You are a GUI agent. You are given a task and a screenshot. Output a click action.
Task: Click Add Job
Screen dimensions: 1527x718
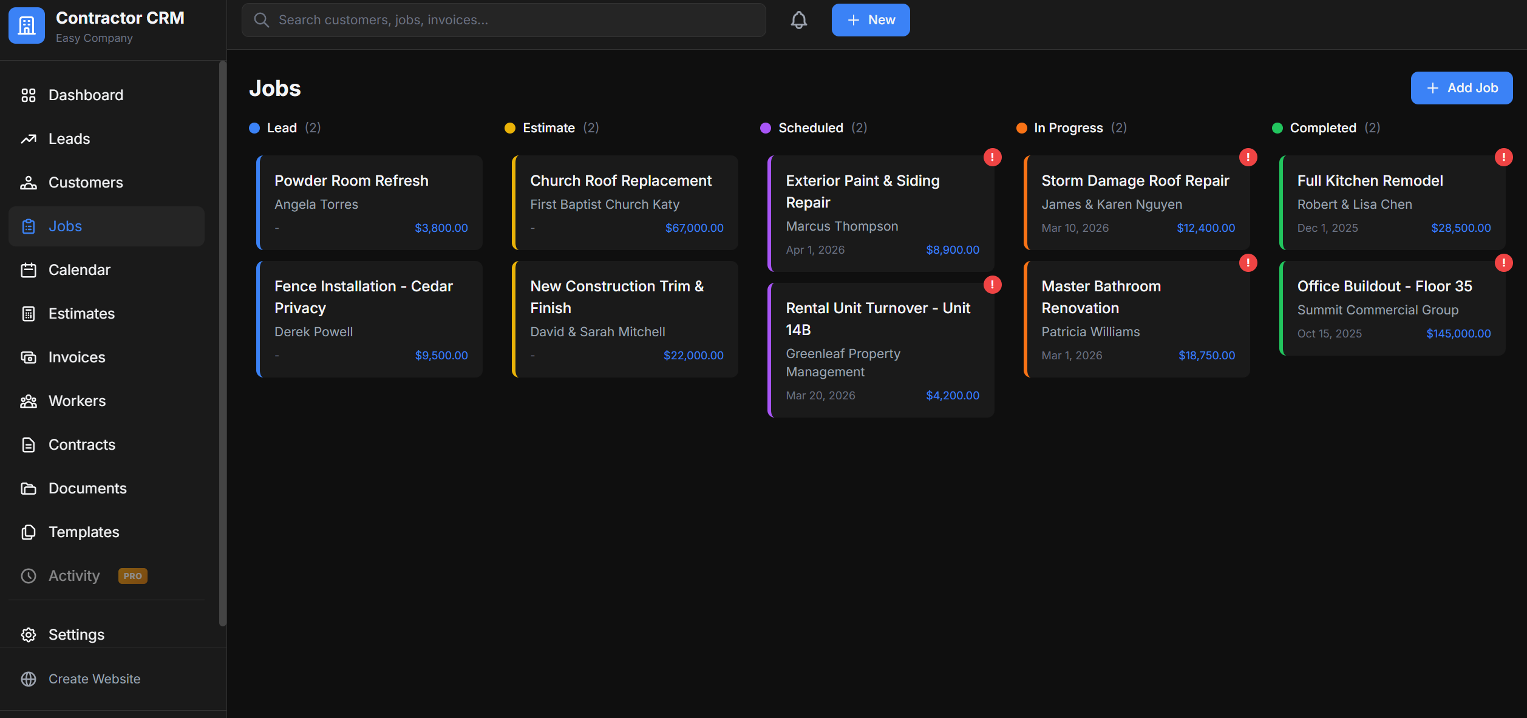[1461, 87]
